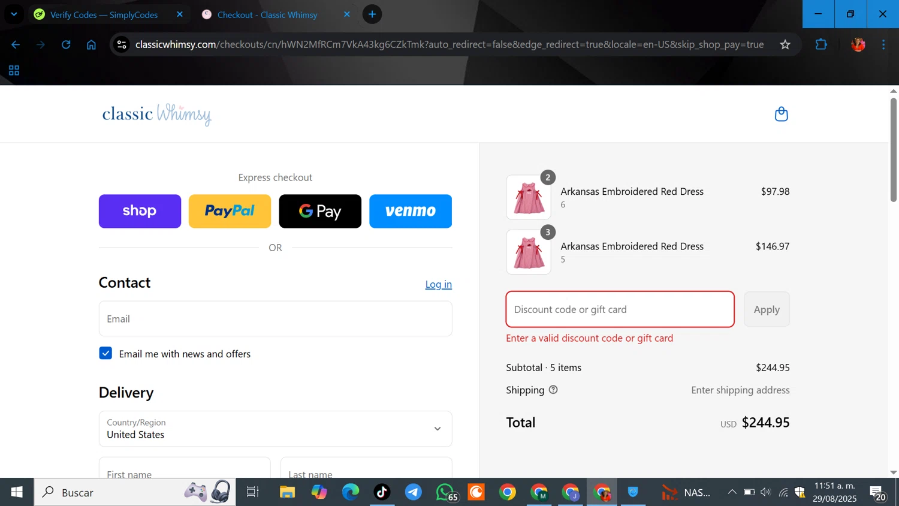Image resolution: width=899 pixels, height=506 pixels.
Task: Click the Log in link
Action: pos(439,284)
